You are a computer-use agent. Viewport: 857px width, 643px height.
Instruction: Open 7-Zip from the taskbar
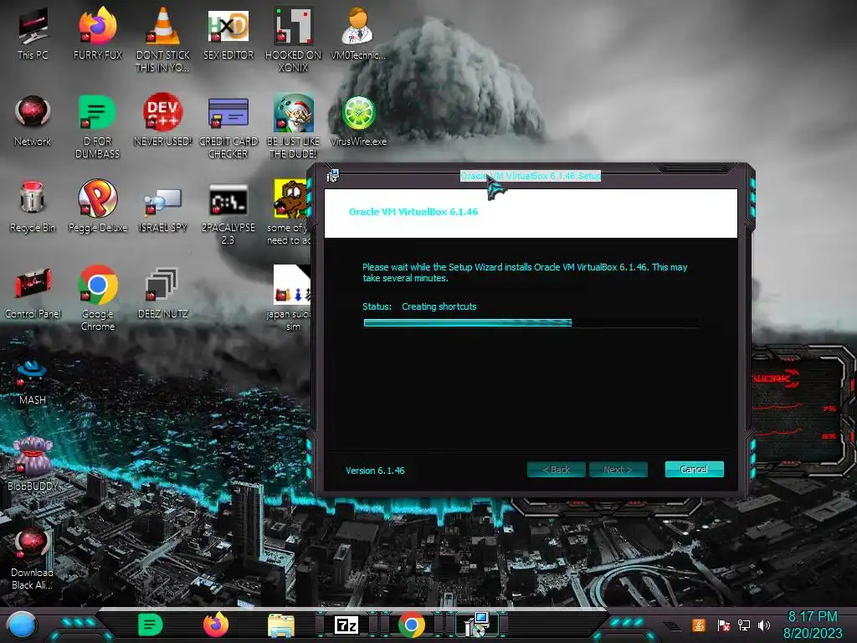(346, 625)
